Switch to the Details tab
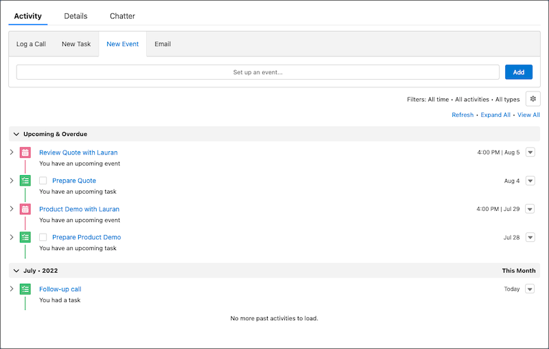 [75, 16]
